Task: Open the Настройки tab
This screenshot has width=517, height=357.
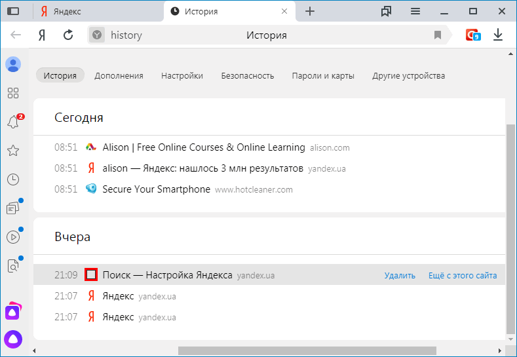Action: (182, 75)
